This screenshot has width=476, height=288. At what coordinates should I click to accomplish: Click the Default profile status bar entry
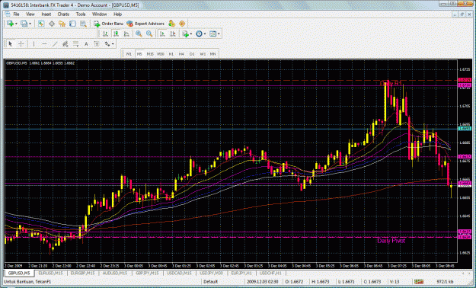point(211,282)
